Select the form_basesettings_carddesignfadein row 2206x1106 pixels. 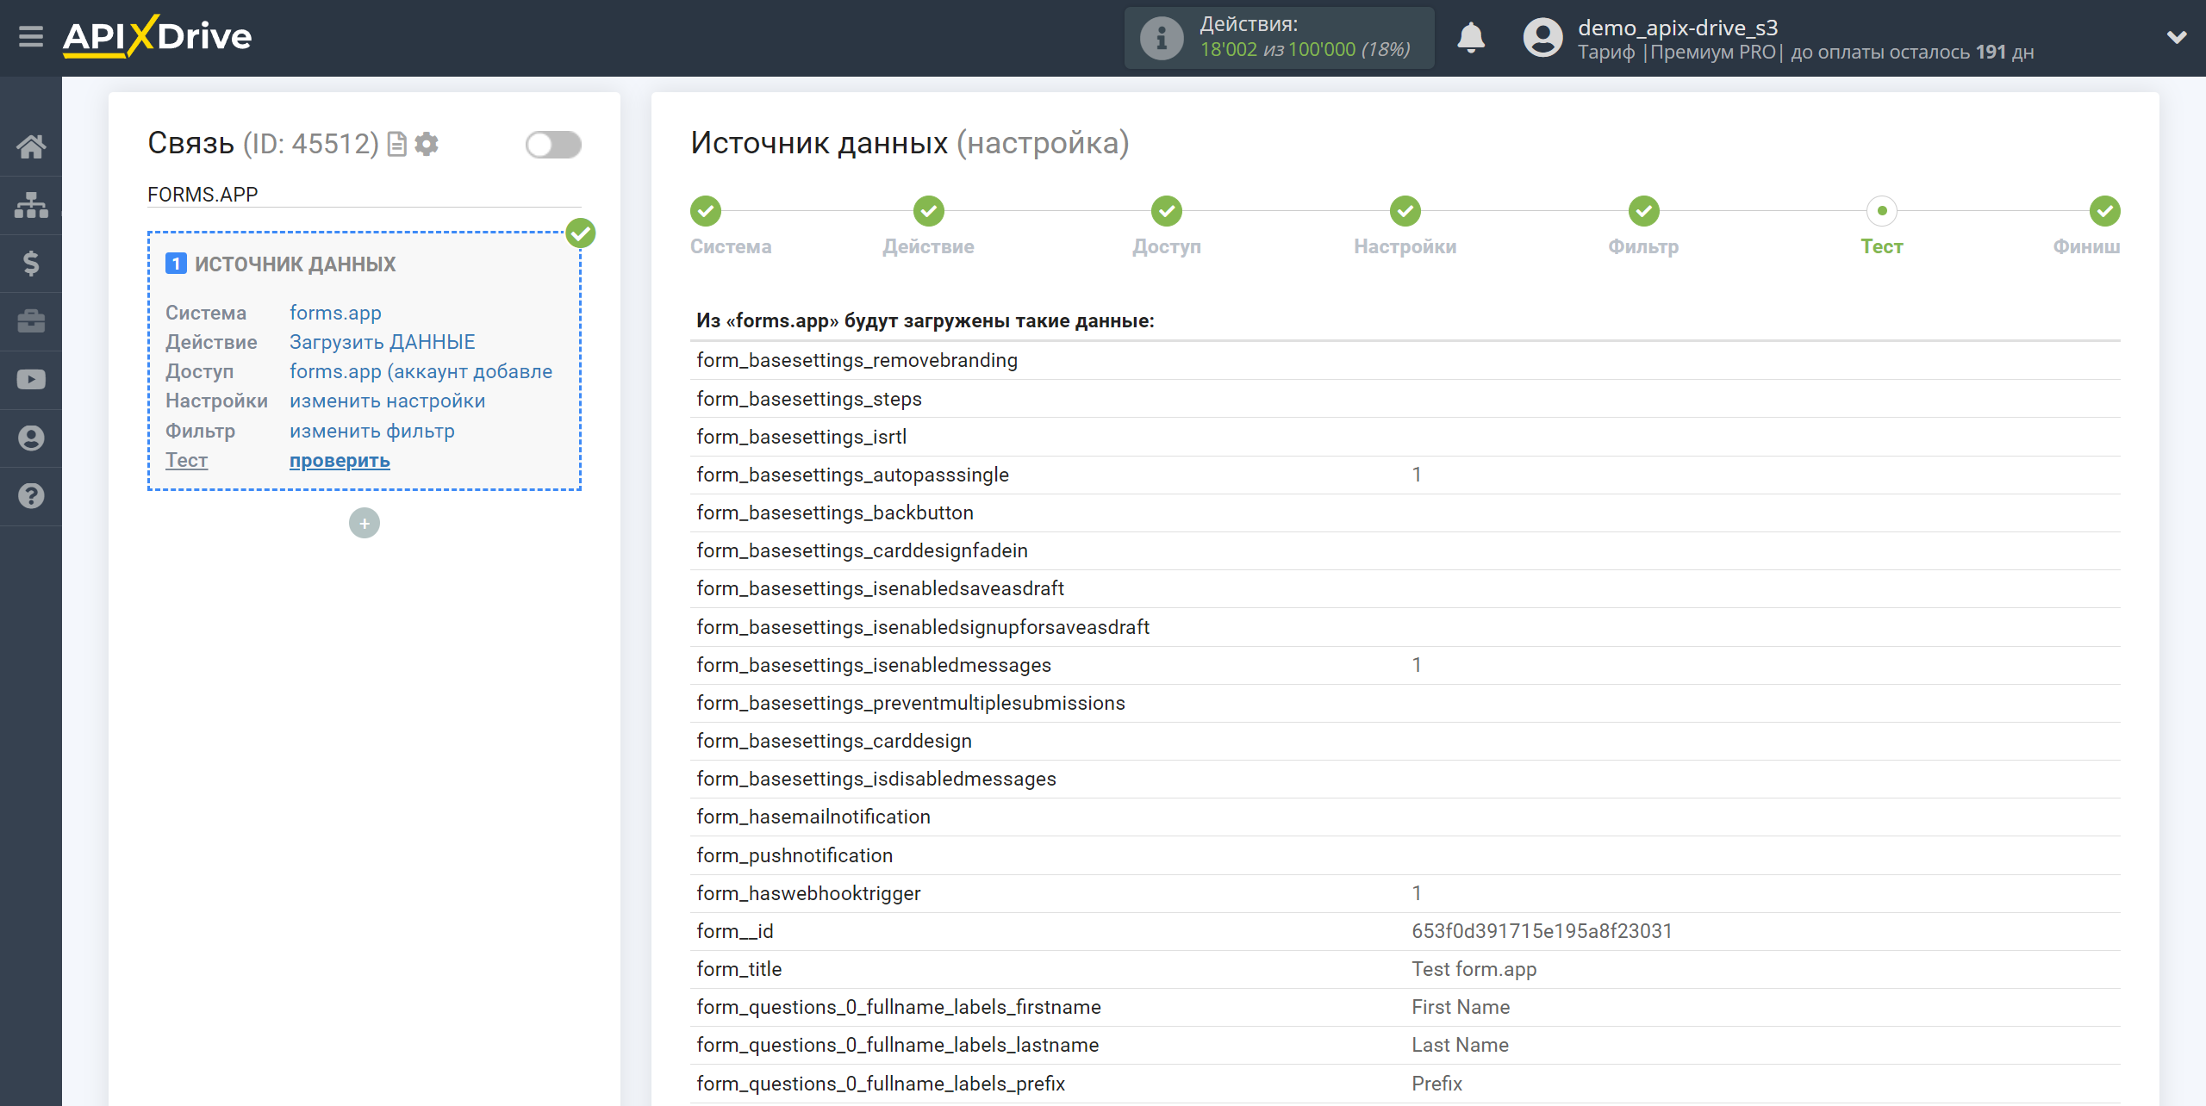point(1405,550)
